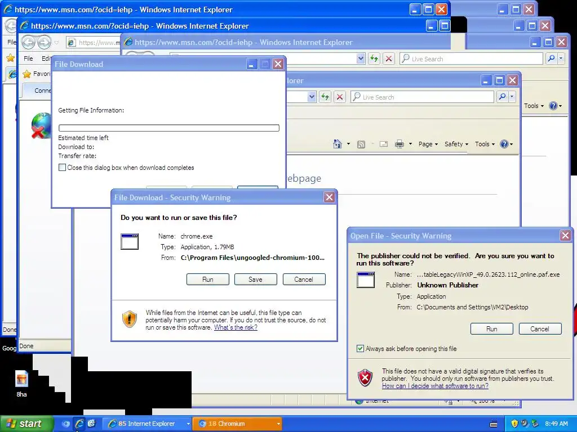Click Save in File Download Security Warning
The height and width of the screenshot is (432, 577).
pyautogui.click(x=255, y=279)
